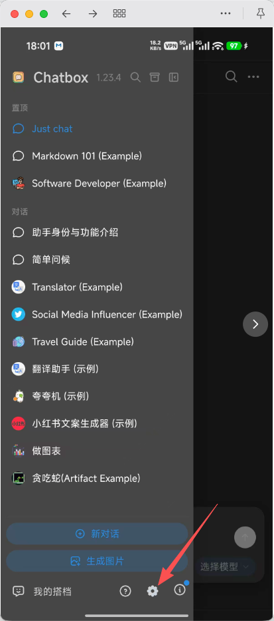The height and width of the screenshot is (621, 274).
Task: Click the Wi-Fi signal icon
Action: [x=218, y=45]
